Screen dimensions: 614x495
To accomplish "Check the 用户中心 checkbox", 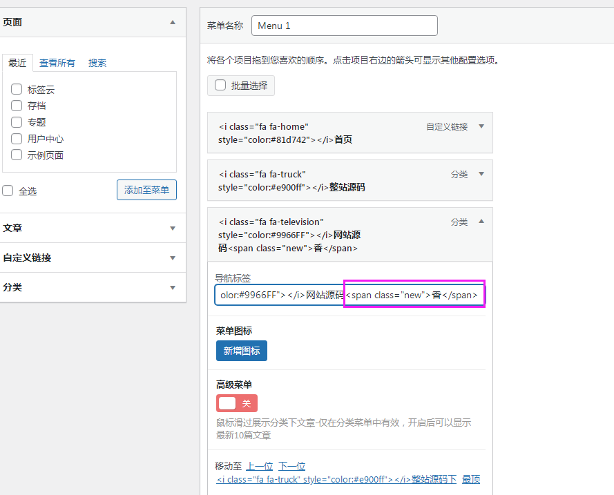I will coord(17,139).
